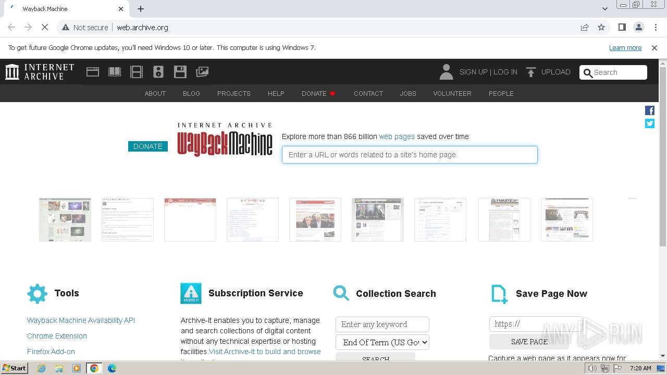Open the ABOUT menu item

tap(155, 94)
